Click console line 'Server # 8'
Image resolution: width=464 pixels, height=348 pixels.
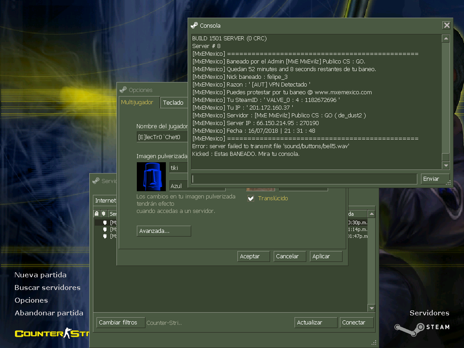click(x=206, y=46)
